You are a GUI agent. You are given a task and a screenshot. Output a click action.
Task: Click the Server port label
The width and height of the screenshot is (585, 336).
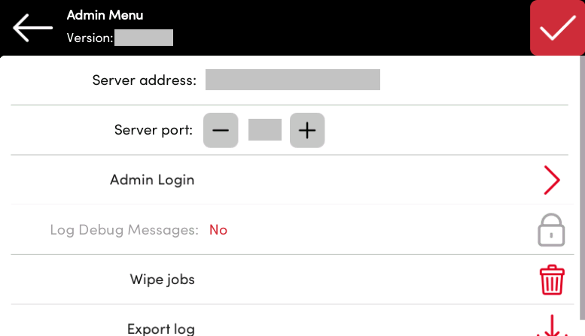point(154,130)
